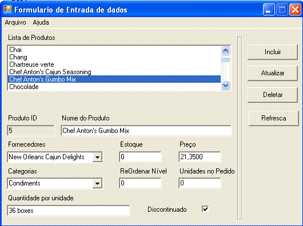Close the Formulario de Entrada window

(295, 10)
